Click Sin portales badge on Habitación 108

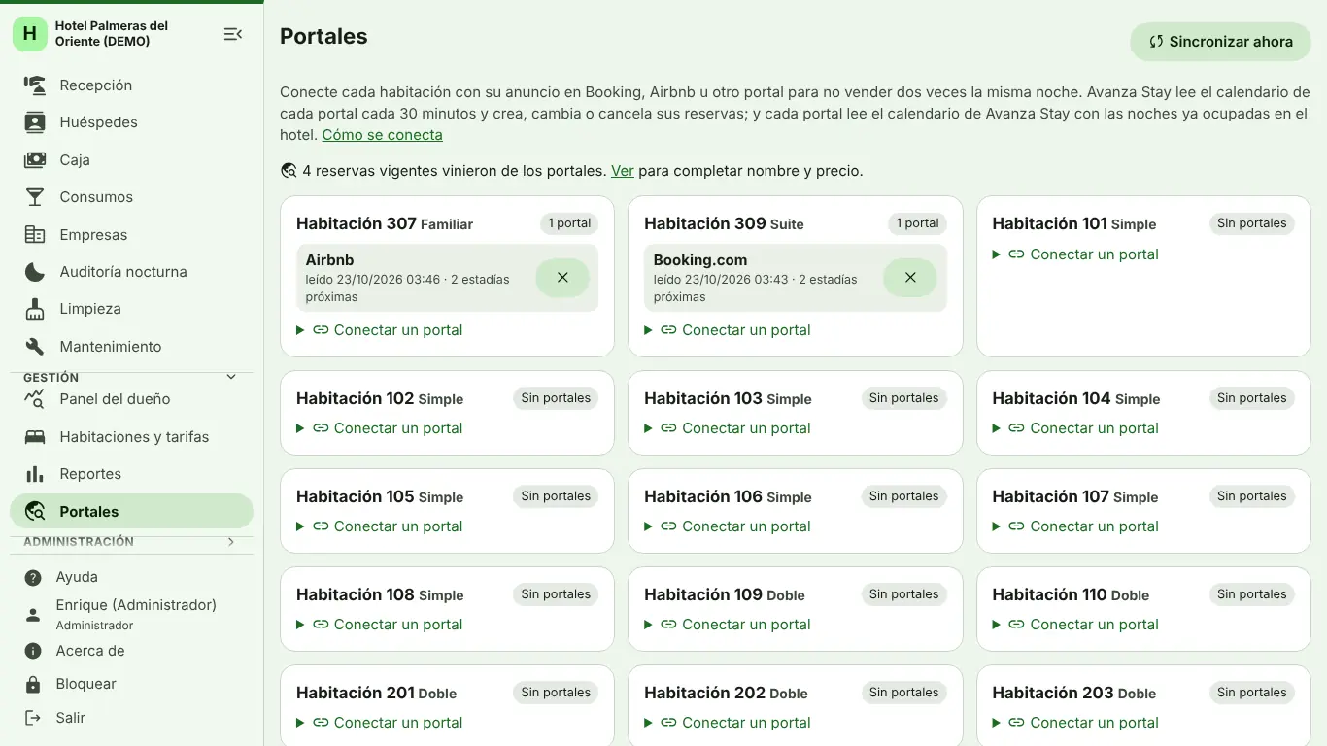tap(556, 594)
